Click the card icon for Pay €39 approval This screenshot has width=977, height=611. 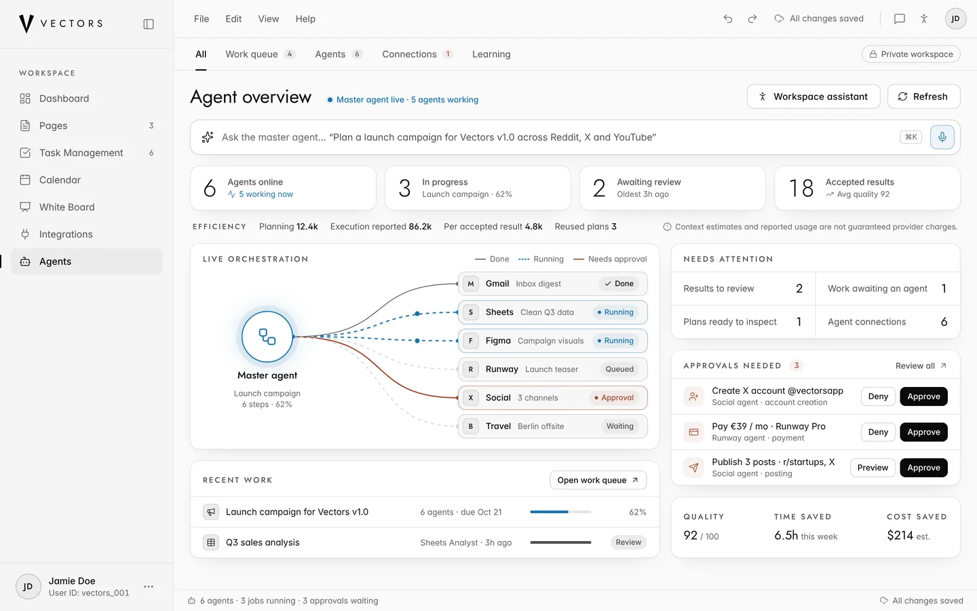693,432
